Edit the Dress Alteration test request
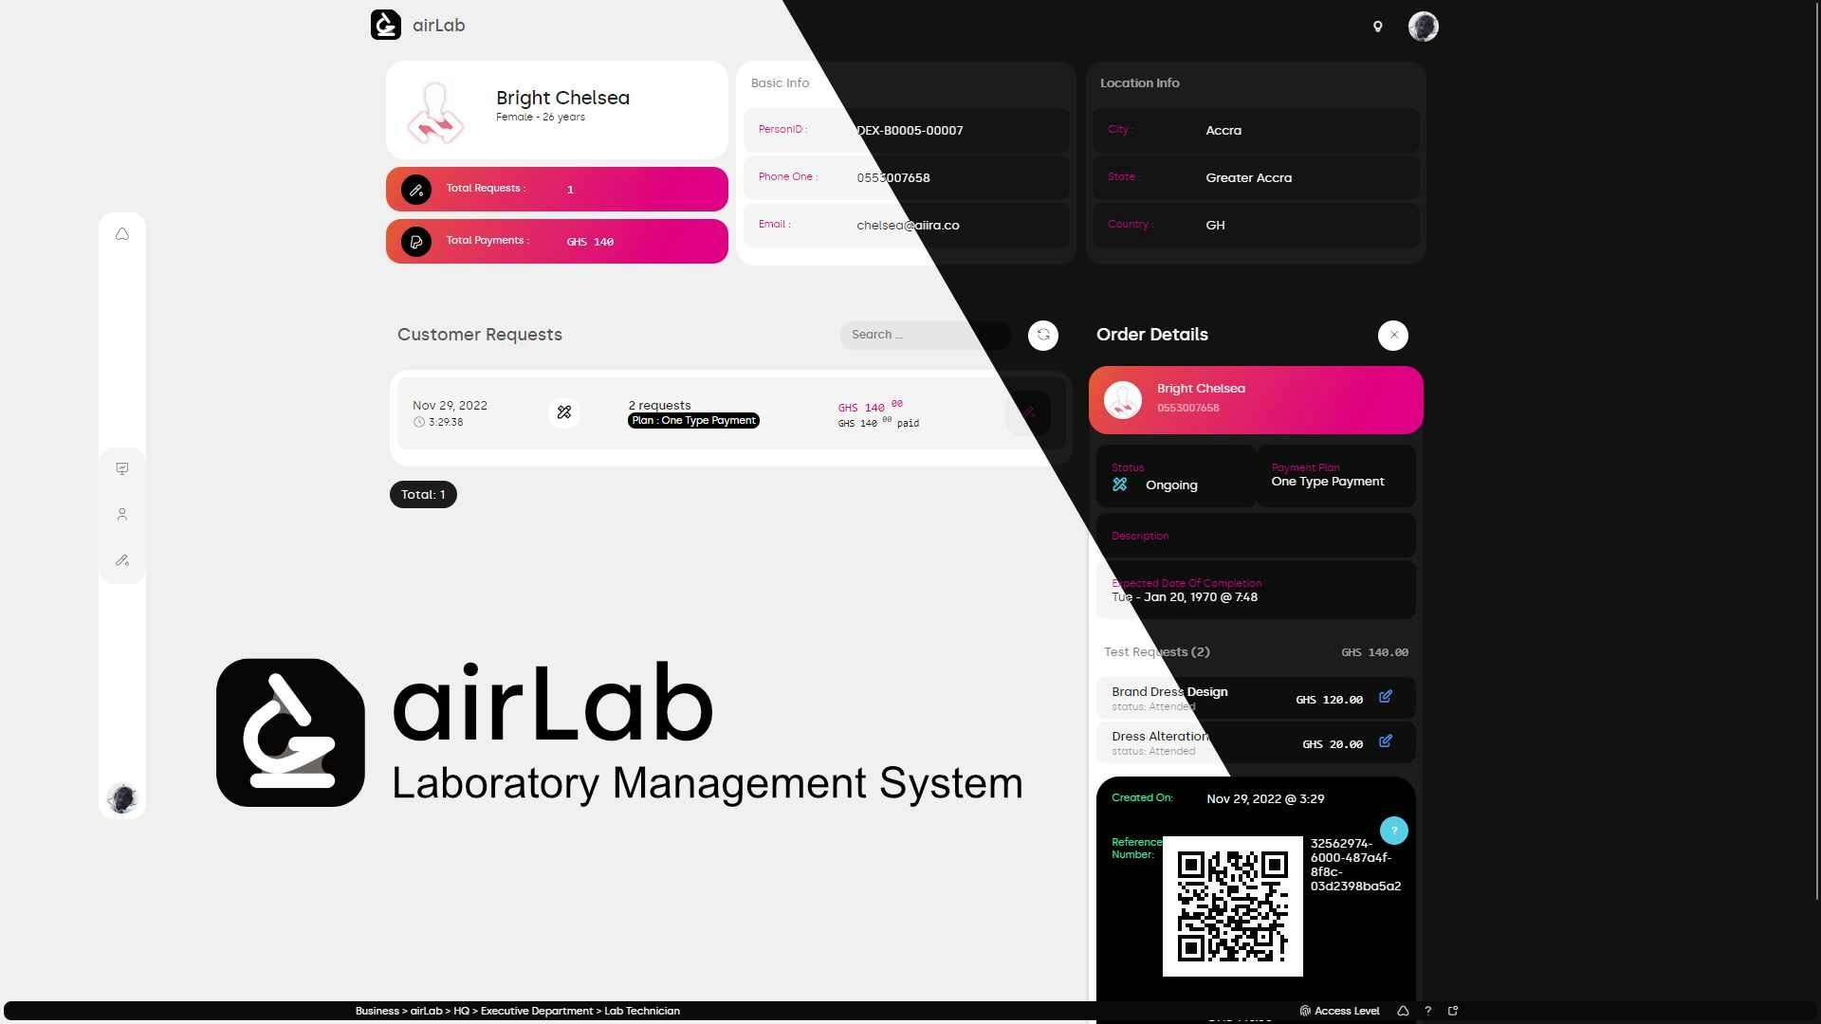The width and height of the screenshot is (1821, 1024). pos(1386,741)
